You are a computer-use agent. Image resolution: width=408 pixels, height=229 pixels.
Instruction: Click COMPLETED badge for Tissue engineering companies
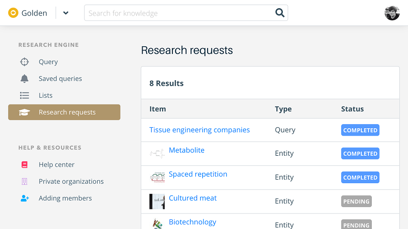[360, 130]
